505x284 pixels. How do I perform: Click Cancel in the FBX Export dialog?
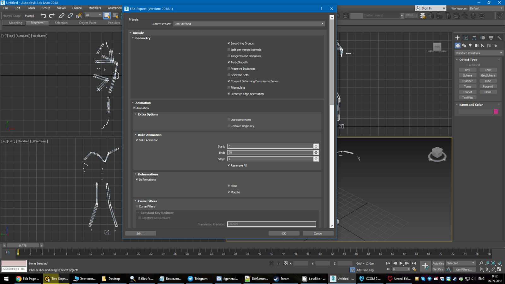pyautogui.click(x=318, y=234)
